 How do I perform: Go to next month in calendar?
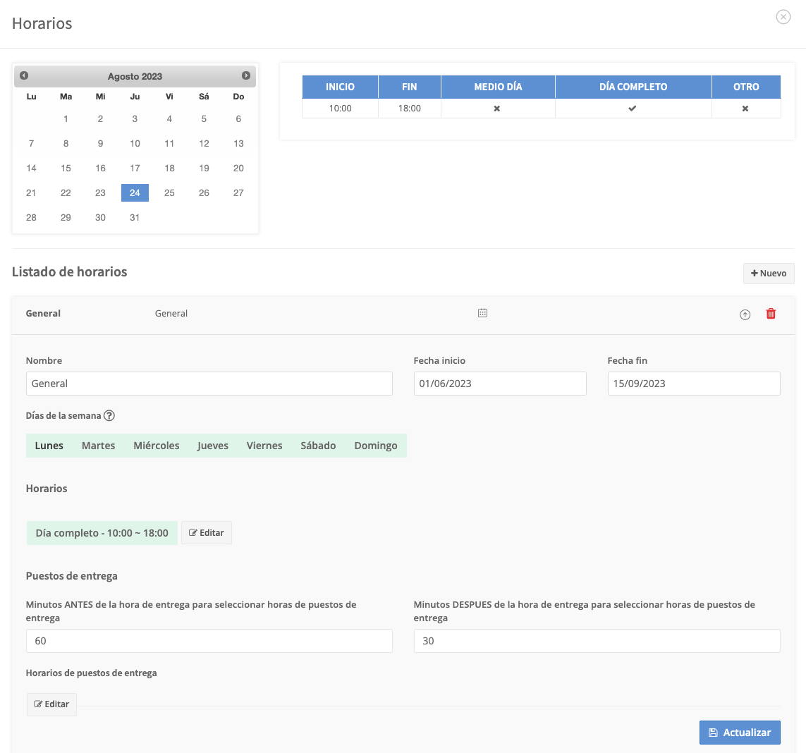(246, 75)
